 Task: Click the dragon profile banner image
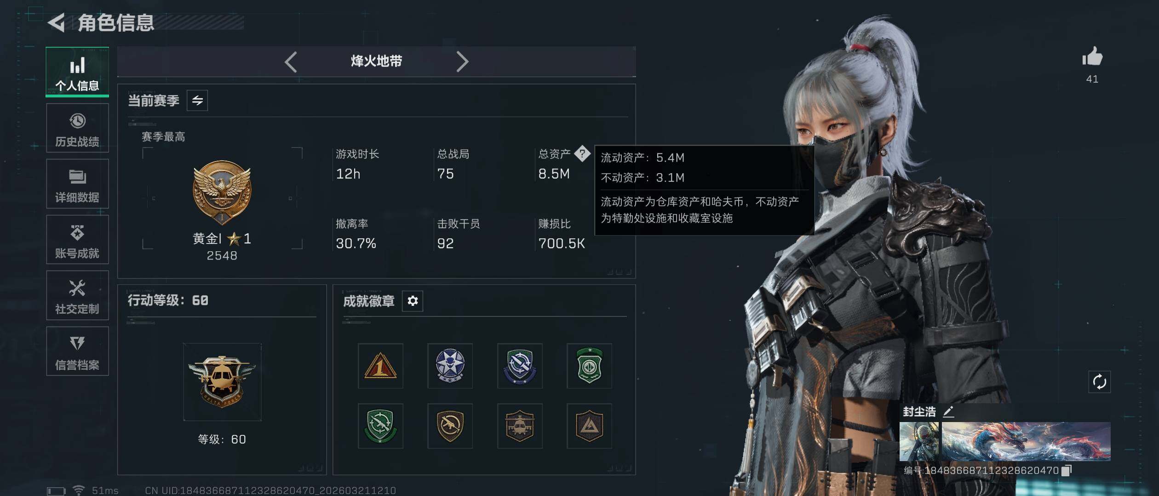click(1026, 441)
